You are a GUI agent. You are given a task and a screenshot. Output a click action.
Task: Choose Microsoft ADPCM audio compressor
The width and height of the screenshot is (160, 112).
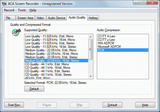pos(123,47)
